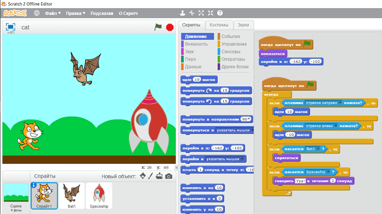Select the Другие блоки category

[233, 67]
